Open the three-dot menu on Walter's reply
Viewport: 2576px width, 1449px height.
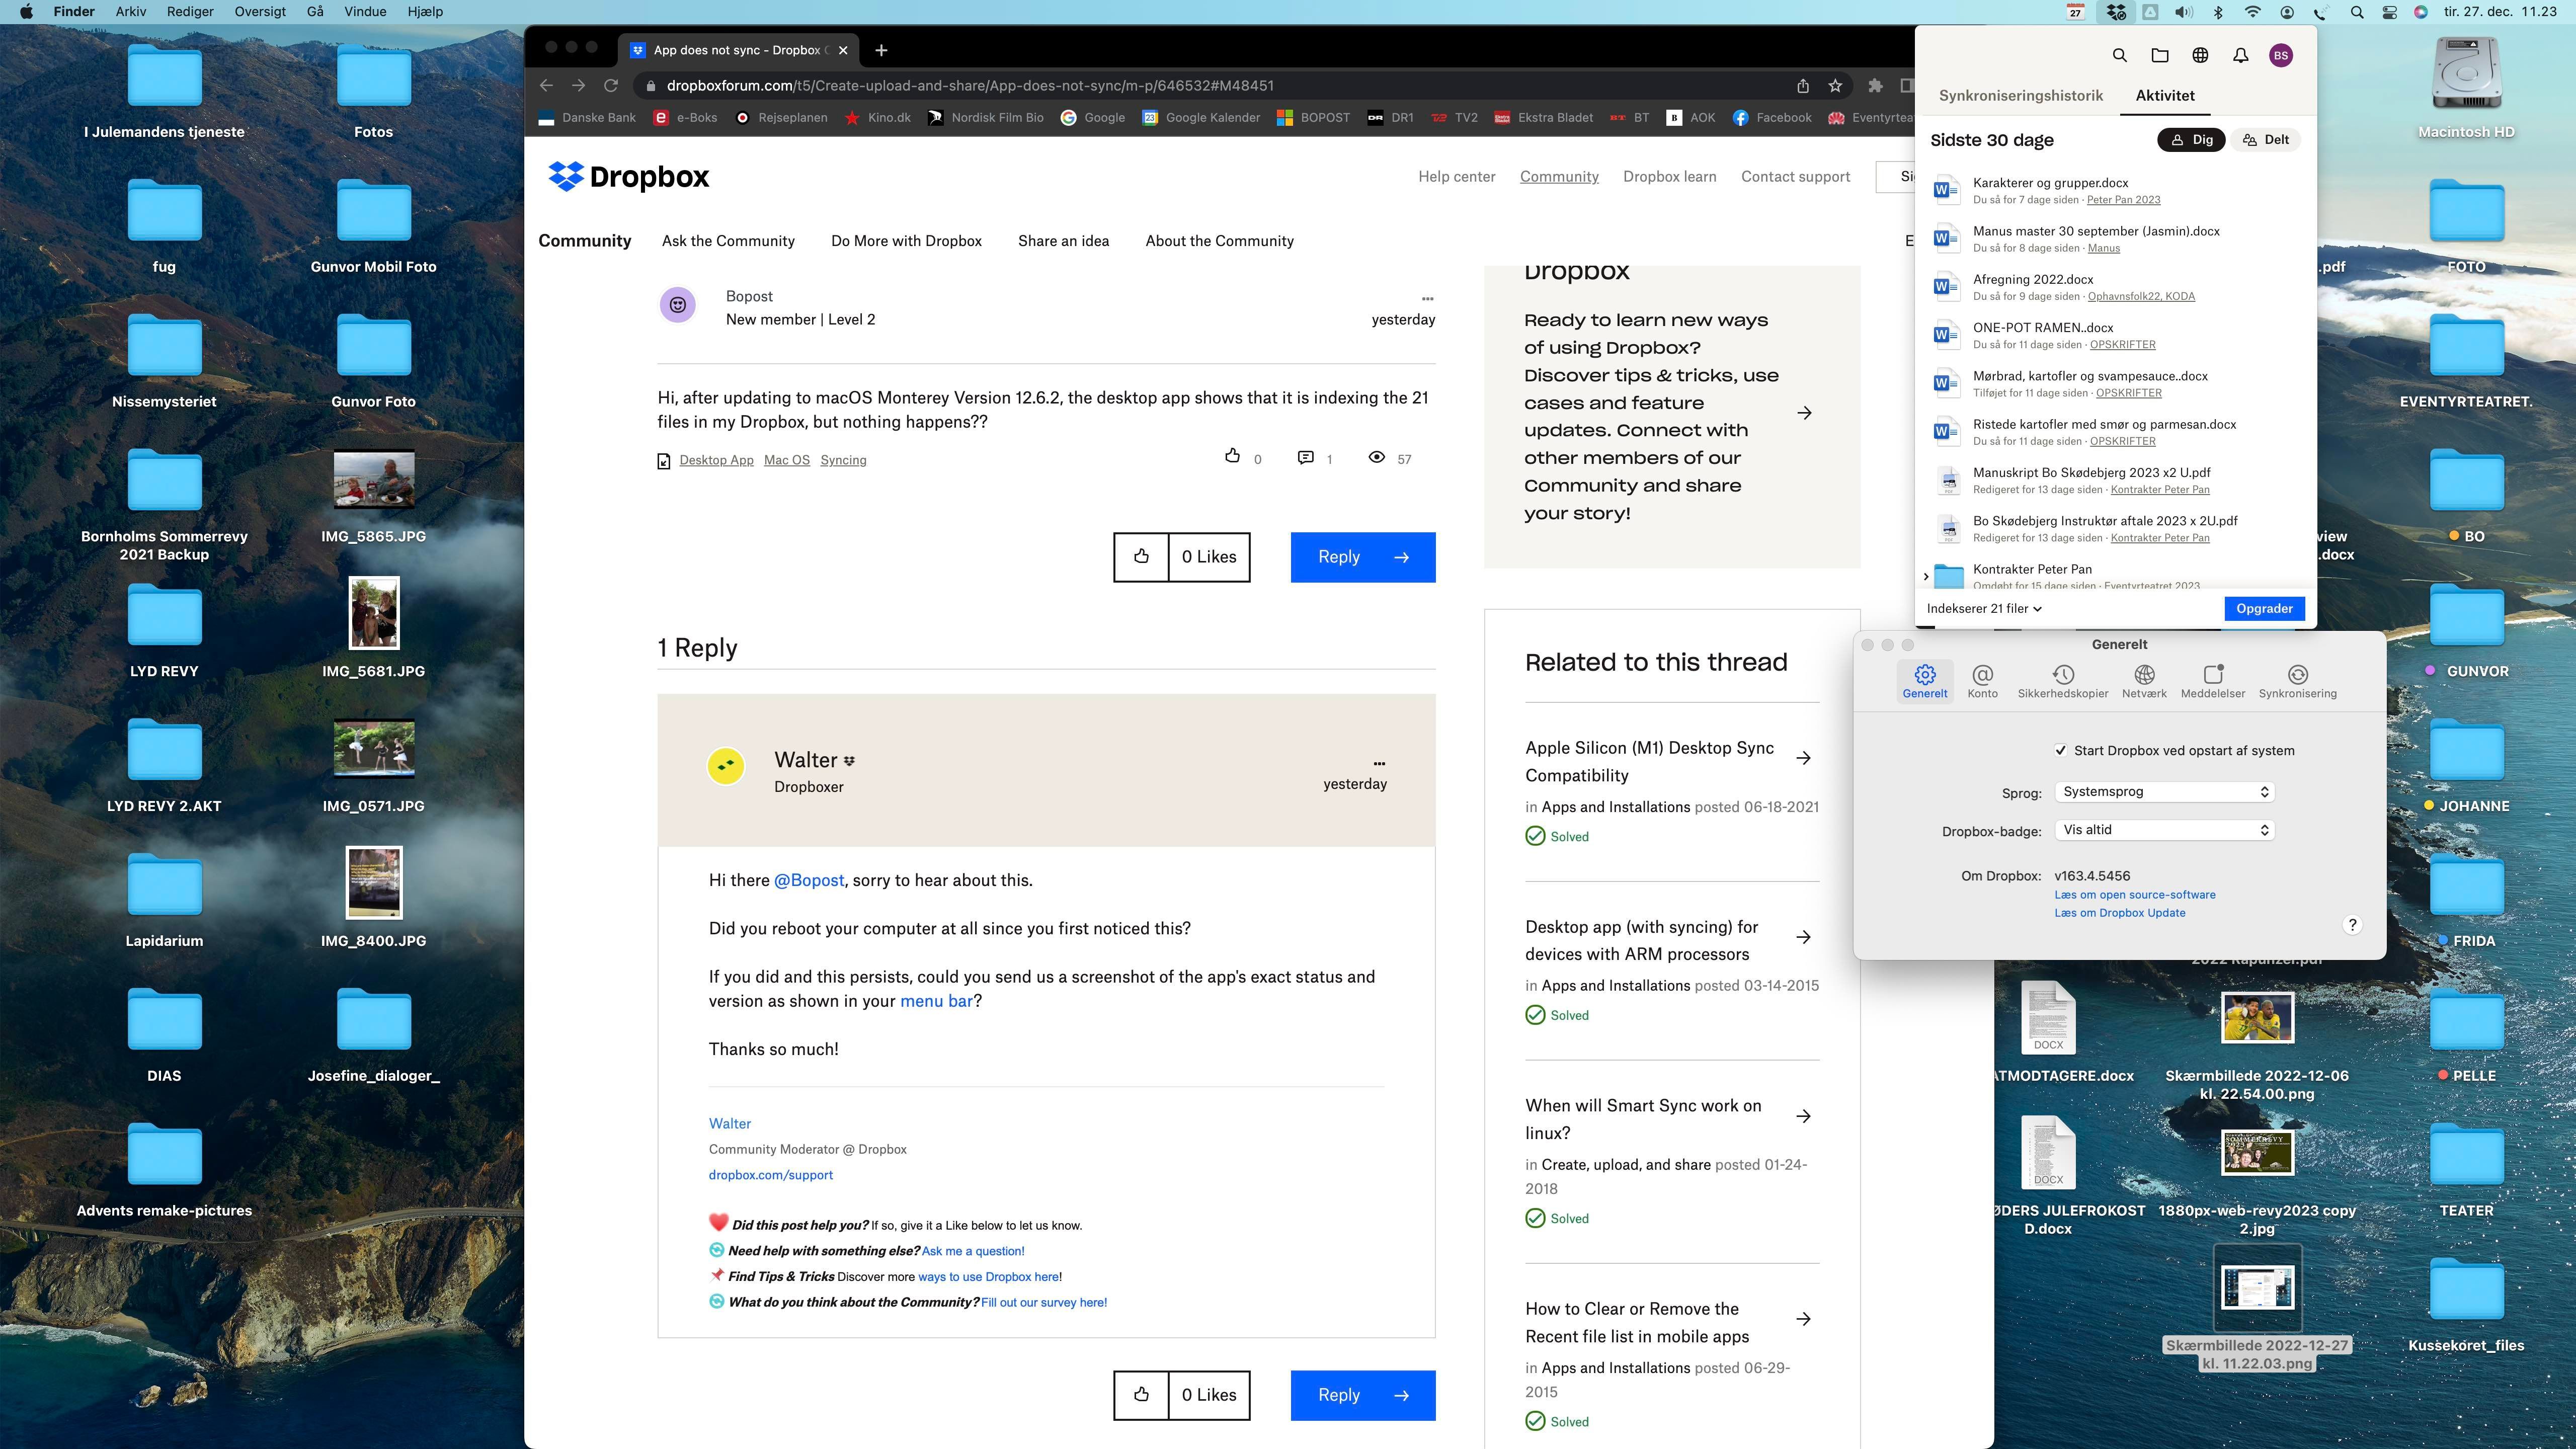[x=1379, y=763]
